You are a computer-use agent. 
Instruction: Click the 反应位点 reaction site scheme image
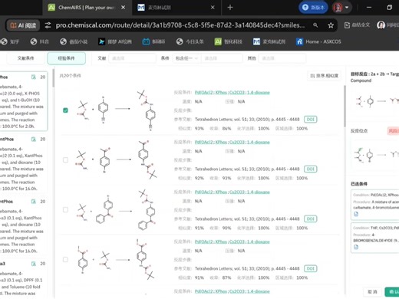(x=376, y=155)
